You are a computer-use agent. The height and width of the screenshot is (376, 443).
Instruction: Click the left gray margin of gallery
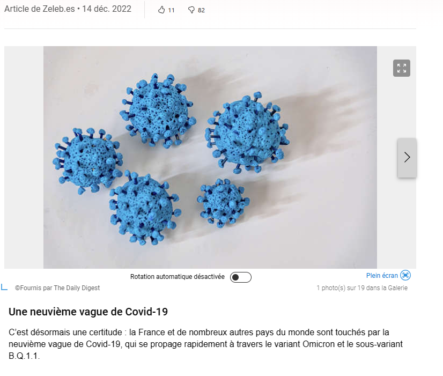[24, 157]
